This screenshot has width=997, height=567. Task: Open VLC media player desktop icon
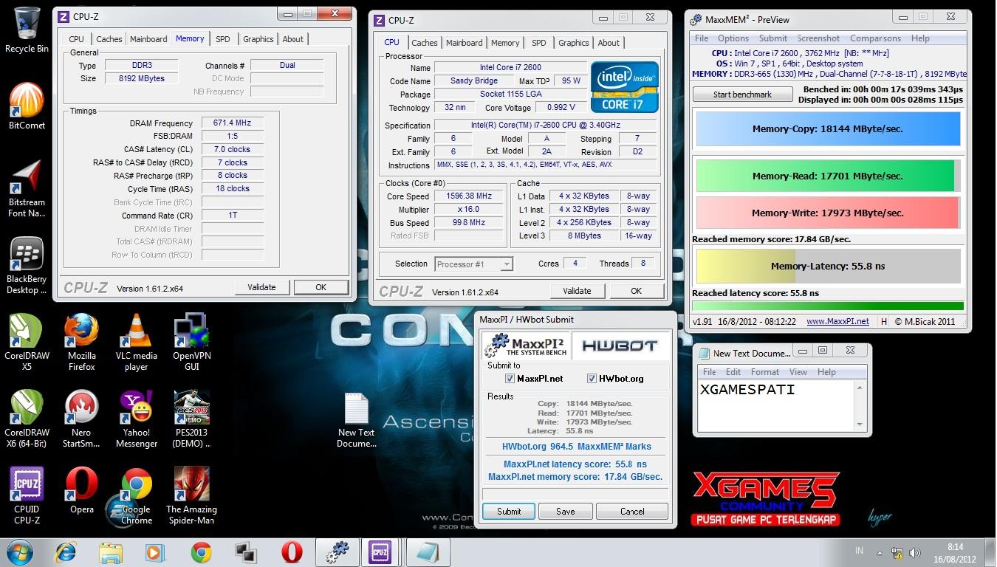point(136,342)
